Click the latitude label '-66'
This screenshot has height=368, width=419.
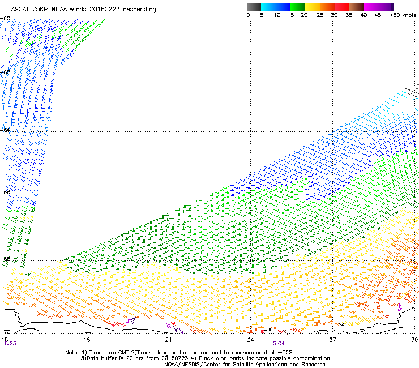[5, 192]
